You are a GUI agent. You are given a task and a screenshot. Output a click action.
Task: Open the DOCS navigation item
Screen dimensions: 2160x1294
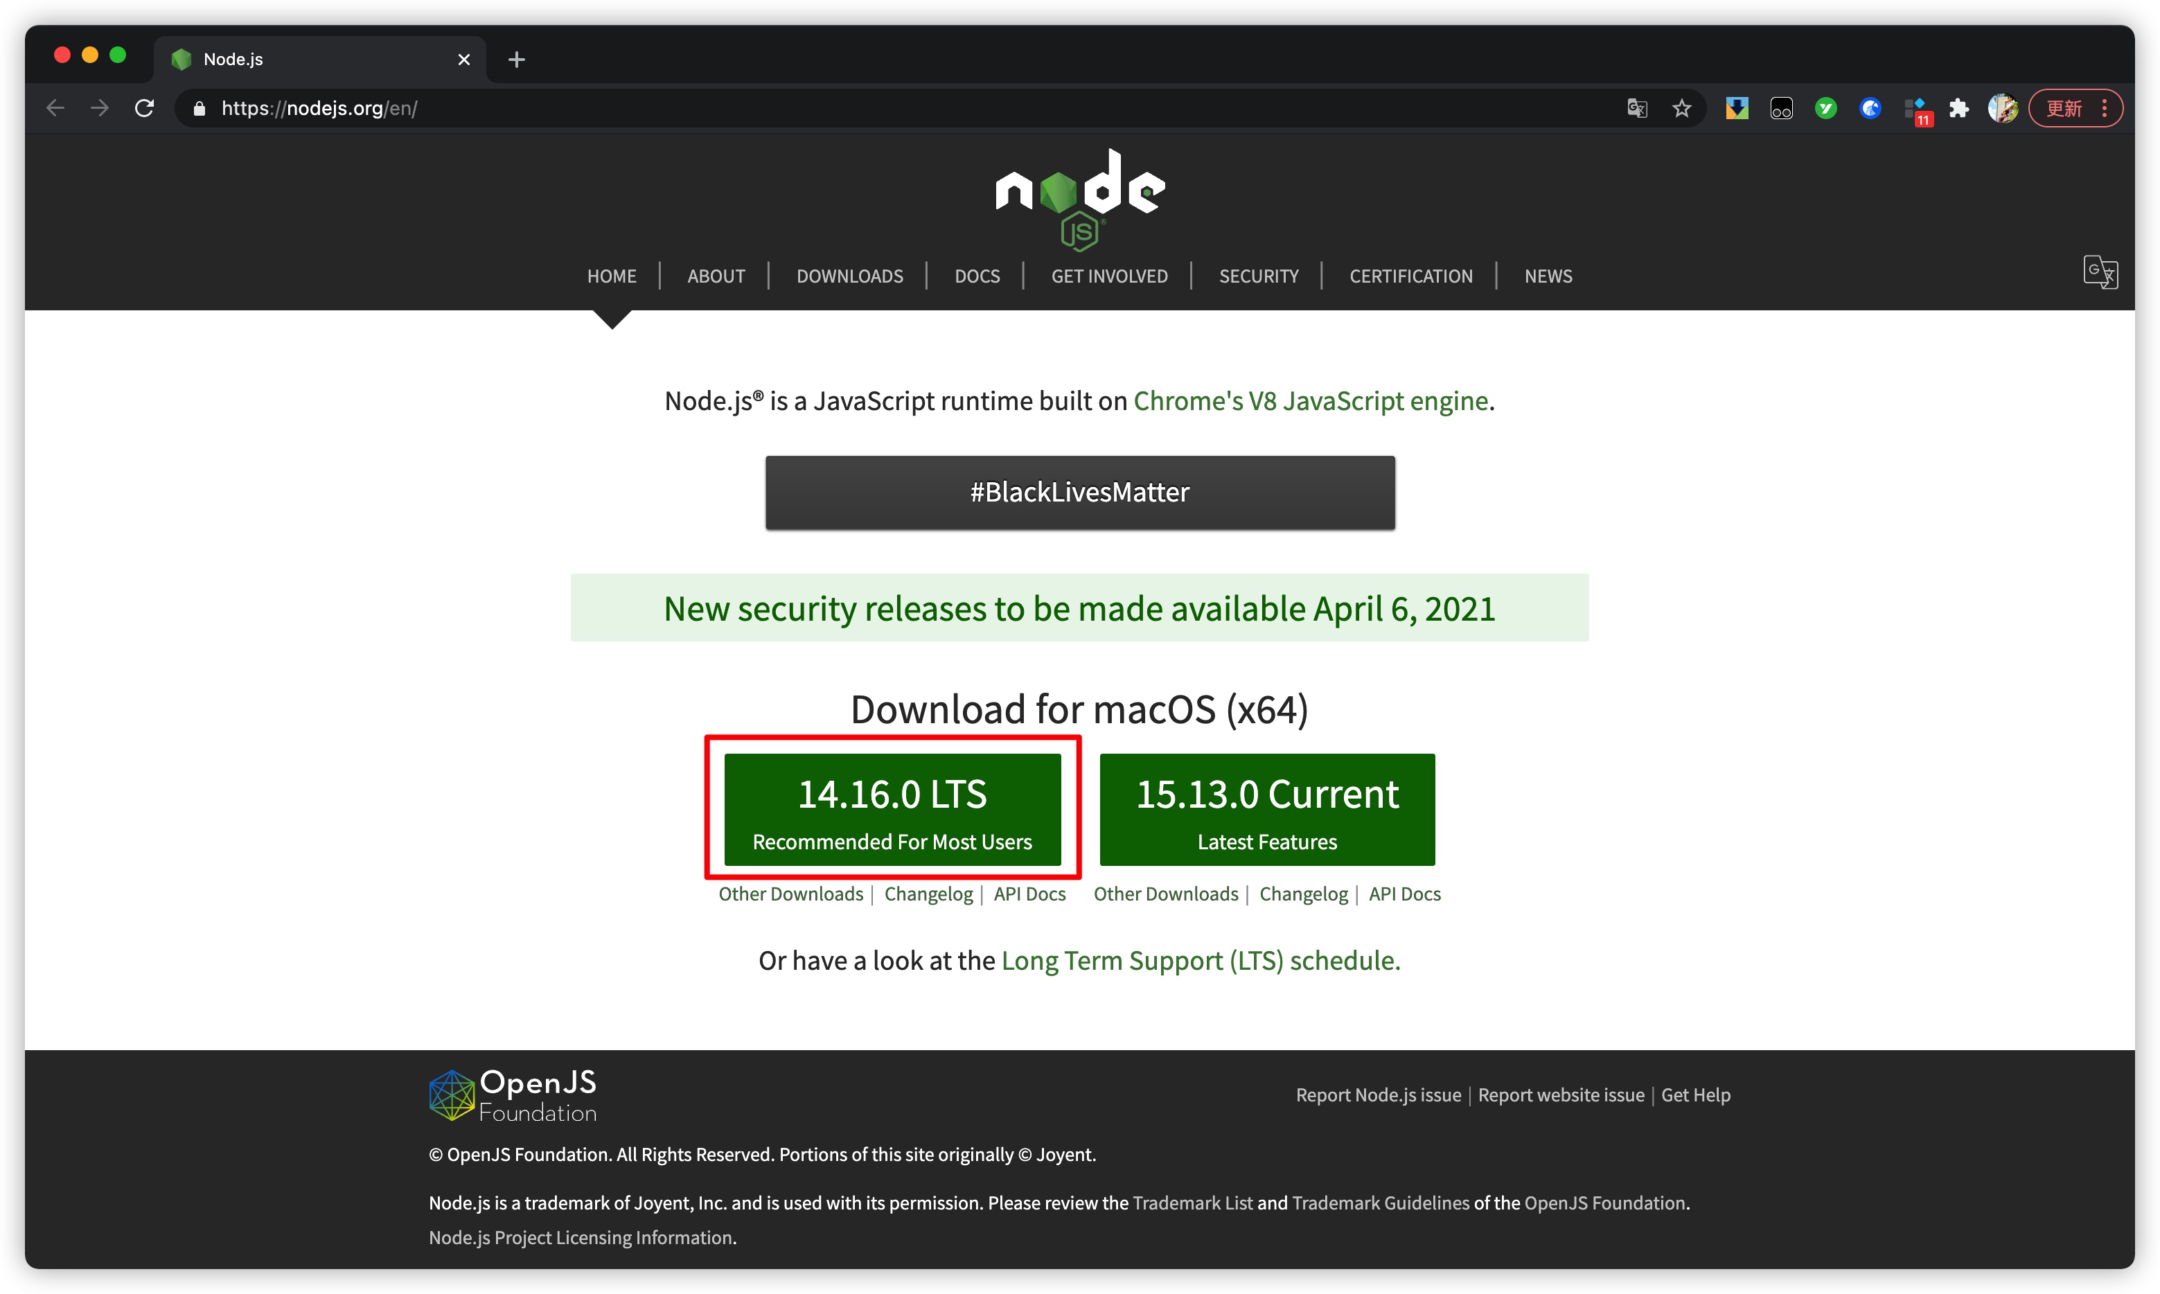click(977, 276)
